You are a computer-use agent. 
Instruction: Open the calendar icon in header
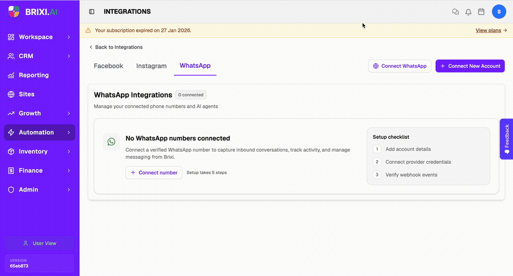point(481,12)
